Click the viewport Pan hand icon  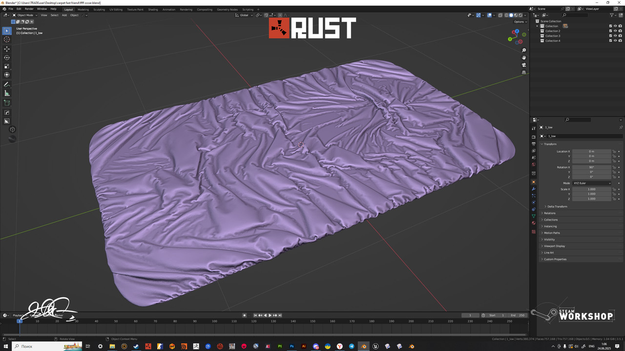coord(524,58)
